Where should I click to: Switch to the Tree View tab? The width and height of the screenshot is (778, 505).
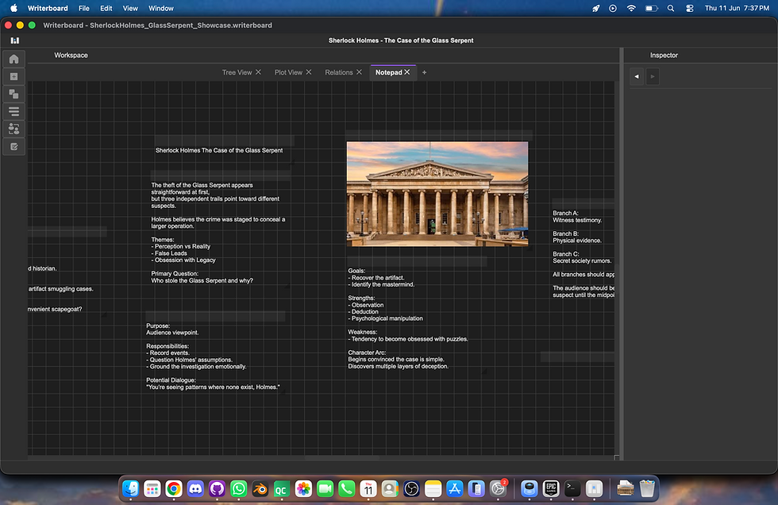(237, 72)
